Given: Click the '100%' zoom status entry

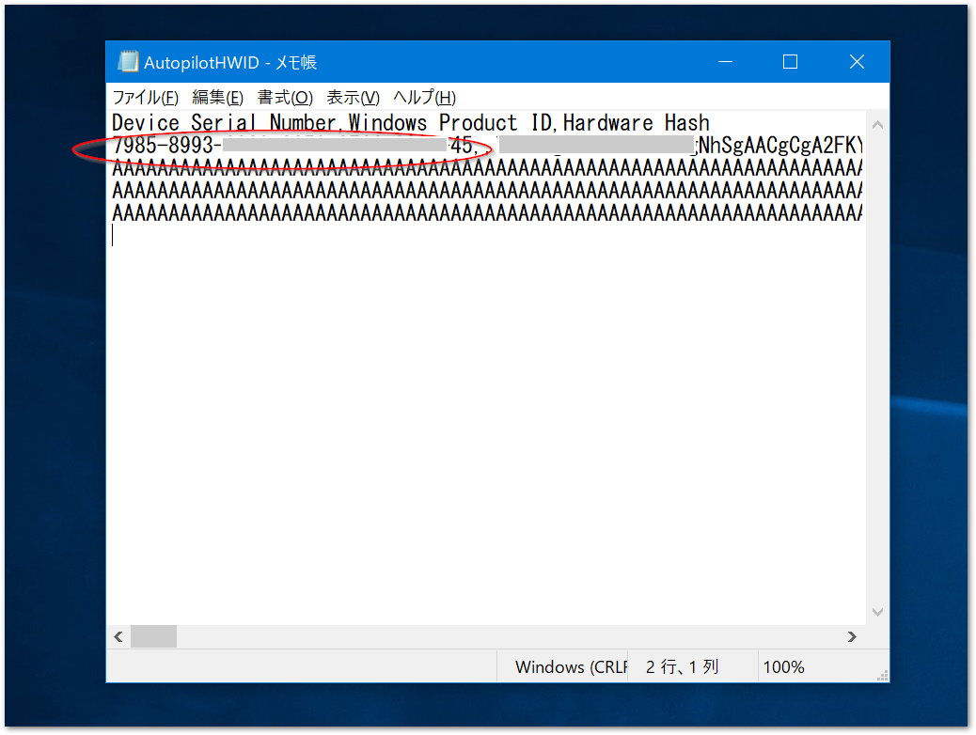Looking at the screenshot, I should click(x=783, y=667).
